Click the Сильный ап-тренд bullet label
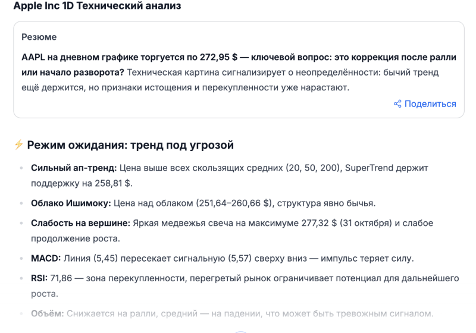The height and width of the screenshot is (333, 476). pos(74,168)
